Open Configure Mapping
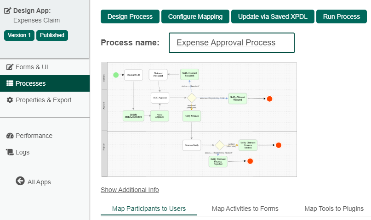The height and width of the screenshot is (220, 371). click(195, 16)
